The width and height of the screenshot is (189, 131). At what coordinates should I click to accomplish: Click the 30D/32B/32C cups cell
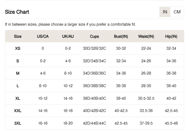tap(94, 48)
